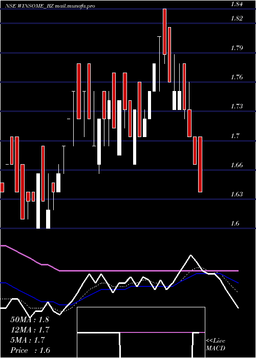This screenshot has width=256, height=358.
Task: Click the 12MA : 1.7 legend entry
Action: tap(30, 330)
